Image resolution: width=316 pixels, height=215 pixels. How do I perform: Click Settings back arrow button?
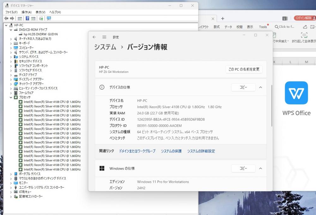[94, 37]
